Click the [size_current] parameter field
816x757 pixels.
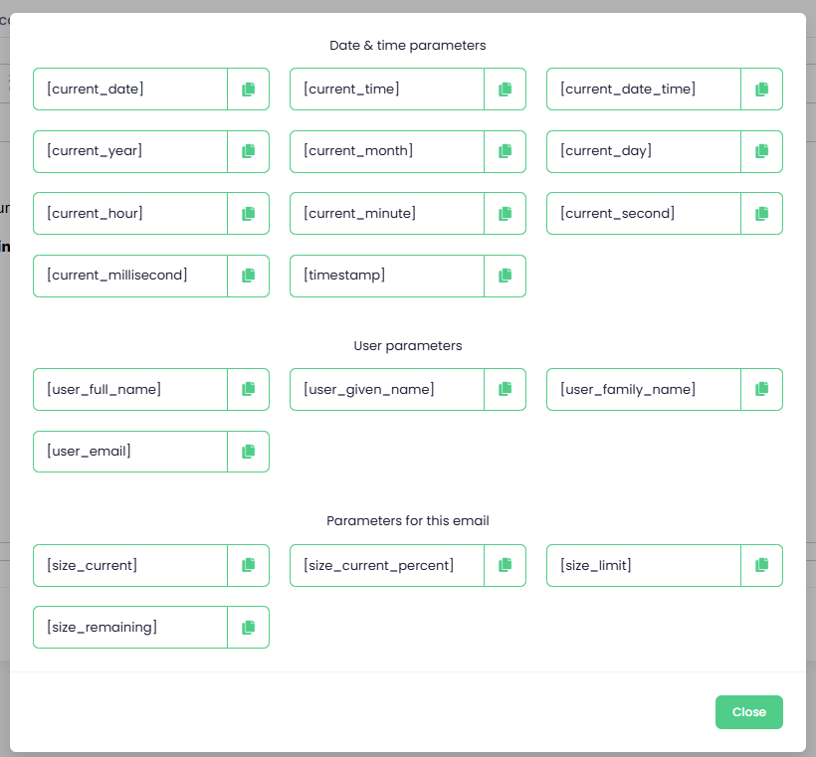coord(130,566)
